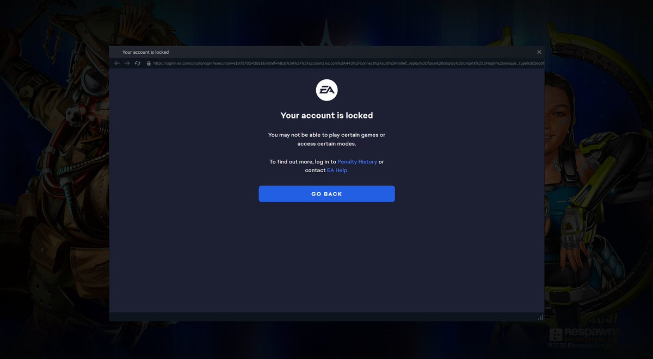Click the 'Your account is locked' heading
The width and height of the screenshot is (653, 359).
[x=326, y=115]
